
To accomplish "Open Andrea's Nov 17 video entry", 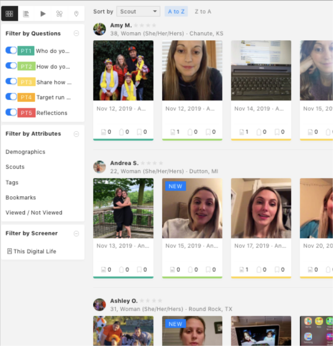I will click(x=261, y=208).
